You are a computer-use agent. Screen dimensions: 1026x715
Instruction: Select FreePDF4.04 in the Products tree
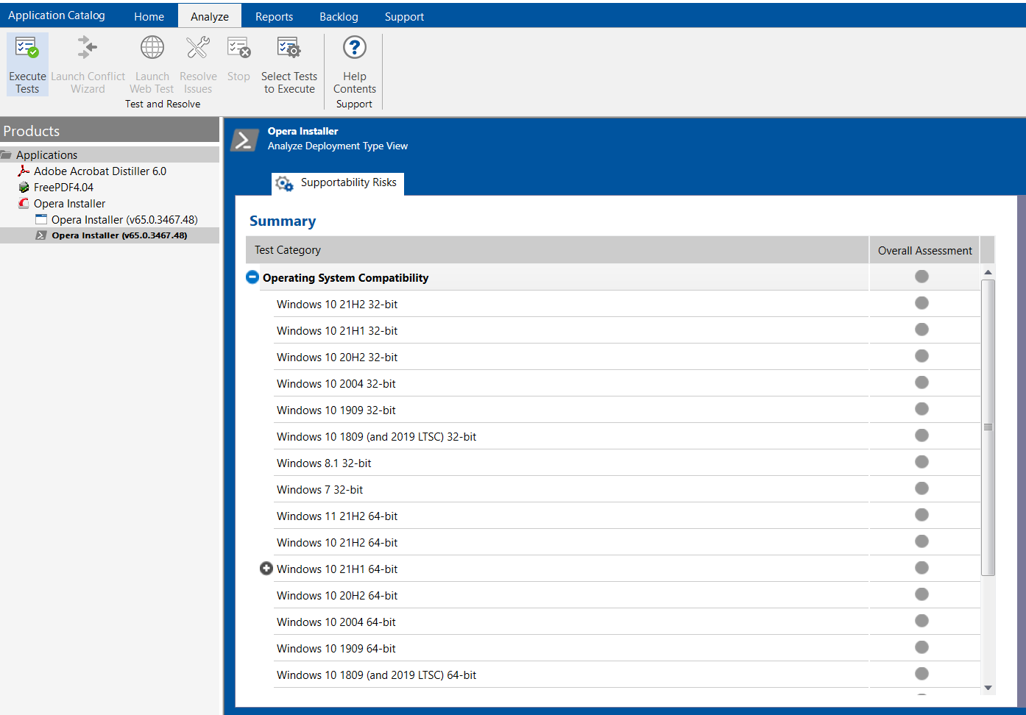[x=63, y=188]
